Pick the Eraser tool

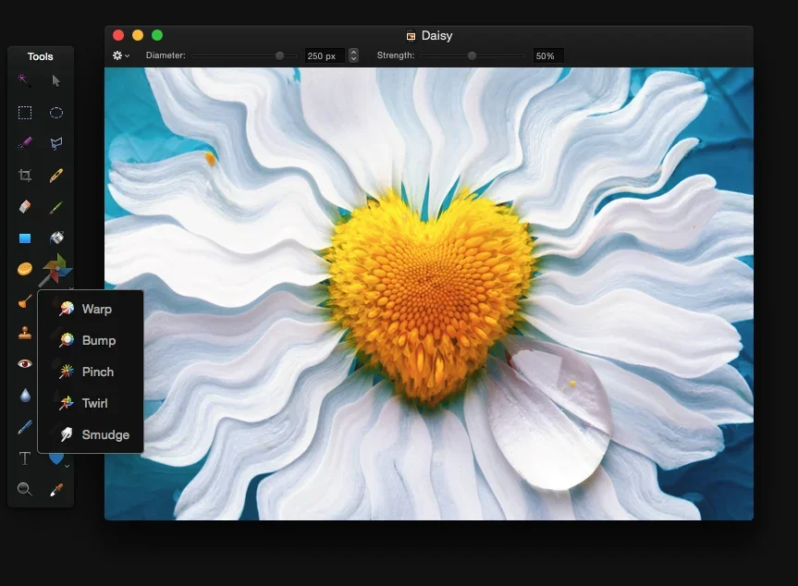pos(25,206)
